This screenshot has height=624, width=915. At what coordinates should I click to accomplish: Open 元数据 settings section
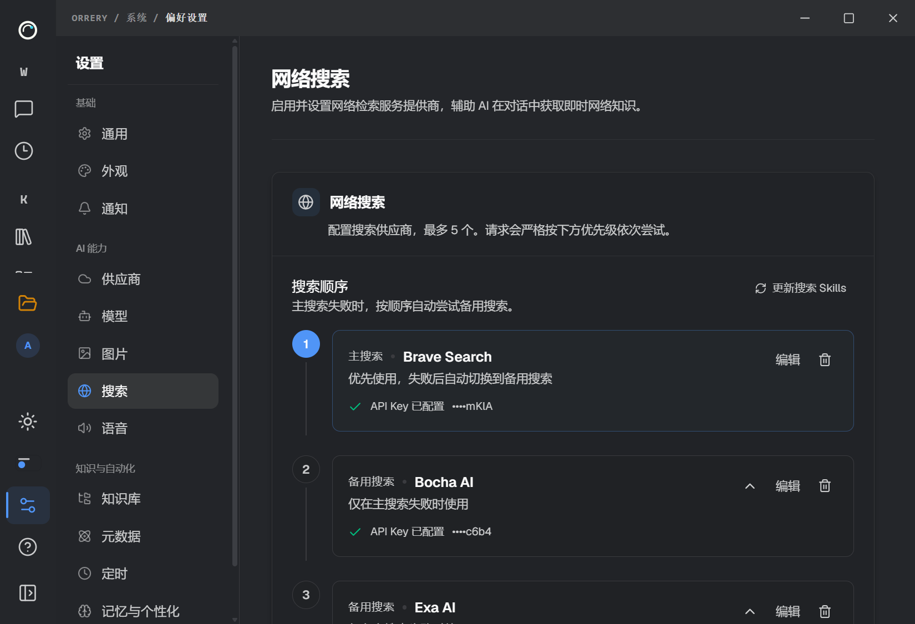click(143, 536)
